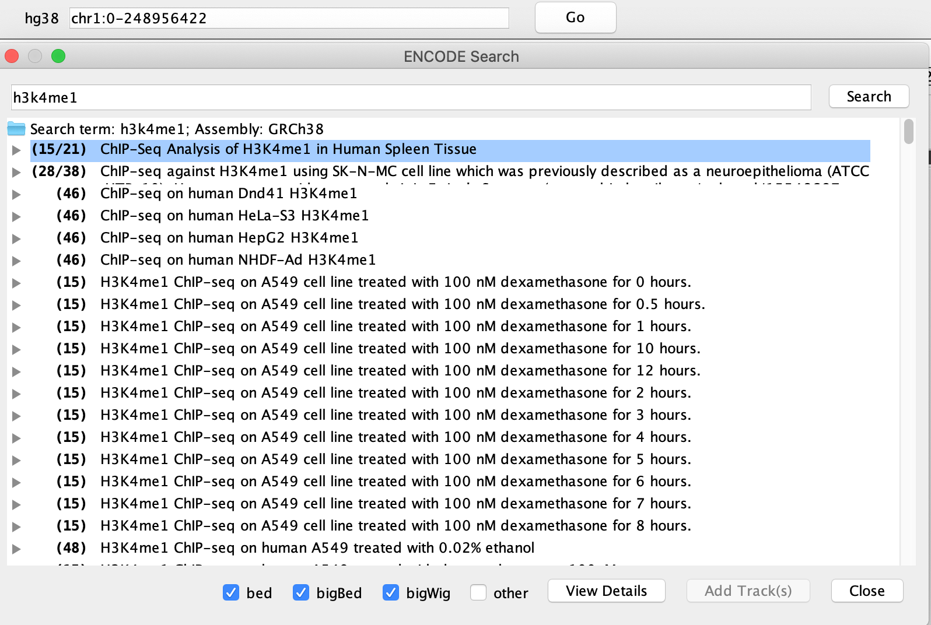Screen dimensions: 931x625
Task: Select ChIP-seq on human NHDF-Ad H3K4me1
Action: tap(238, 260)
